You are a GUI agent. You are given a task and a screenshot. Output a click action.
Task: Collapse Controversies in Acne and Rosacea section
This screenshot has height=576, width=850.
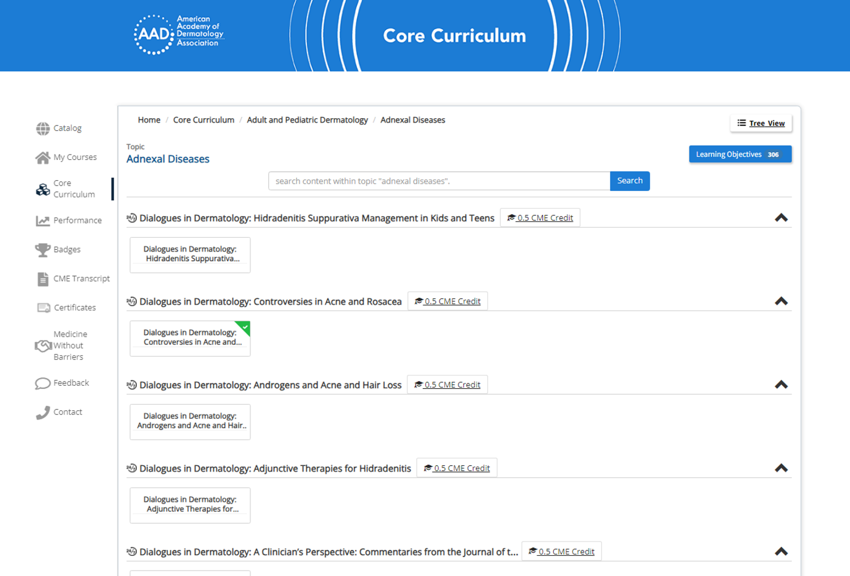781,301
